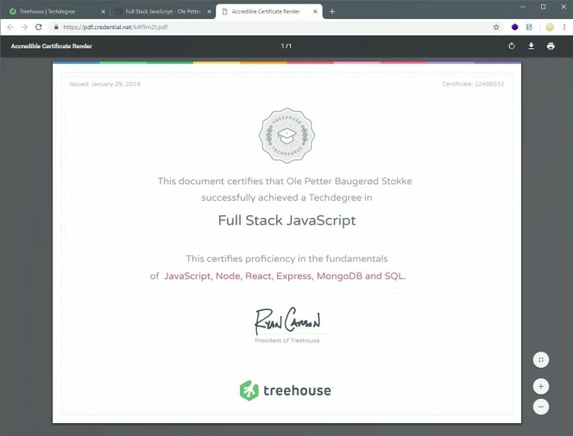Rotate the PDF clockwise

pyautogui.click(x=512, y=46)
